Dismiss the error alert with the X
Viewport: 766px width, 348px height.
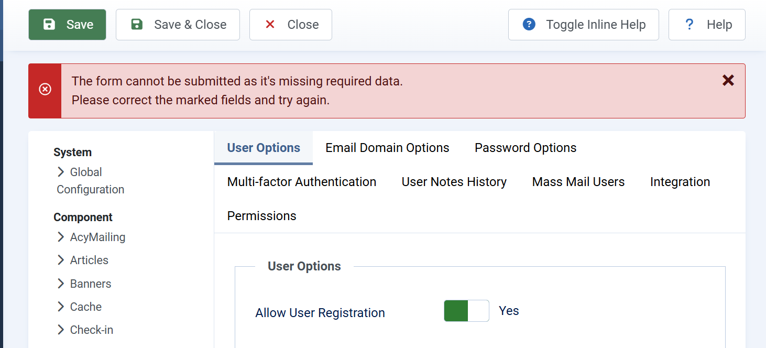[728, 80]
